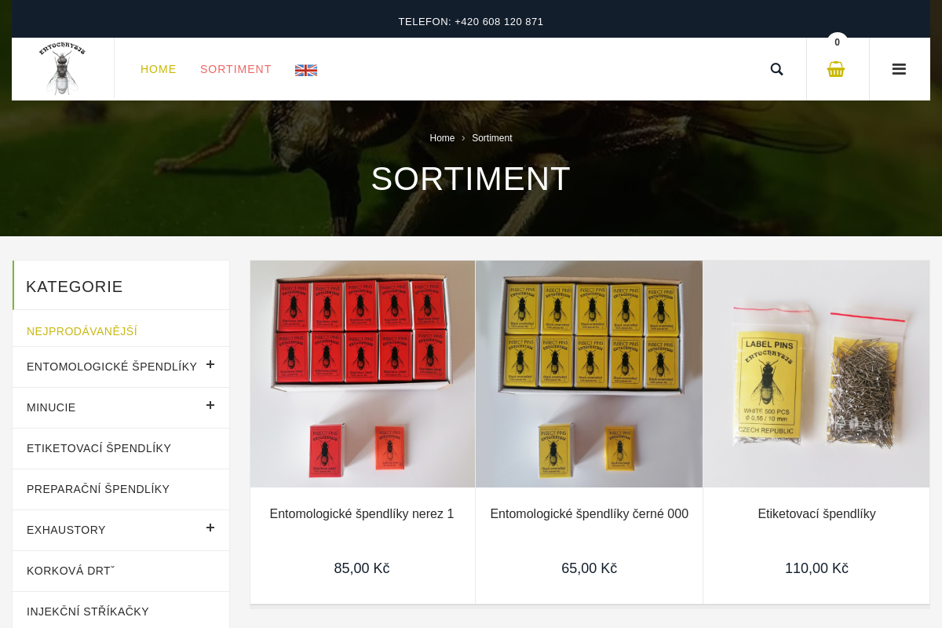This screenshot has height=628, width=942.
Task: Expand Entomologické špendlíky category
Action: click(x=210, y=364)
